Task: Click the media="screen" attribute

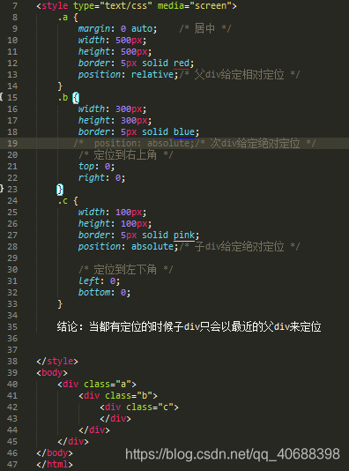Action: 195,5
